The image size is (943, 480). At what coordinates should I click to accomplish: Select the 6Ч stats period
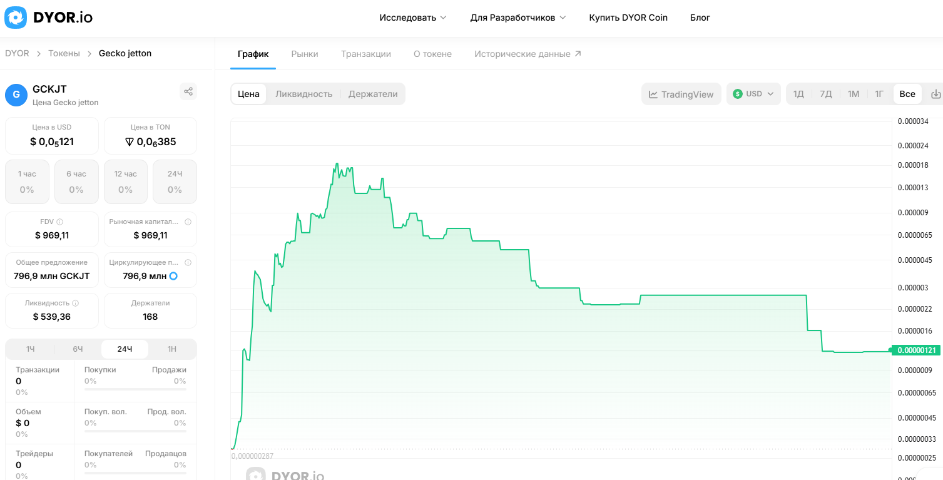point(78,349)
